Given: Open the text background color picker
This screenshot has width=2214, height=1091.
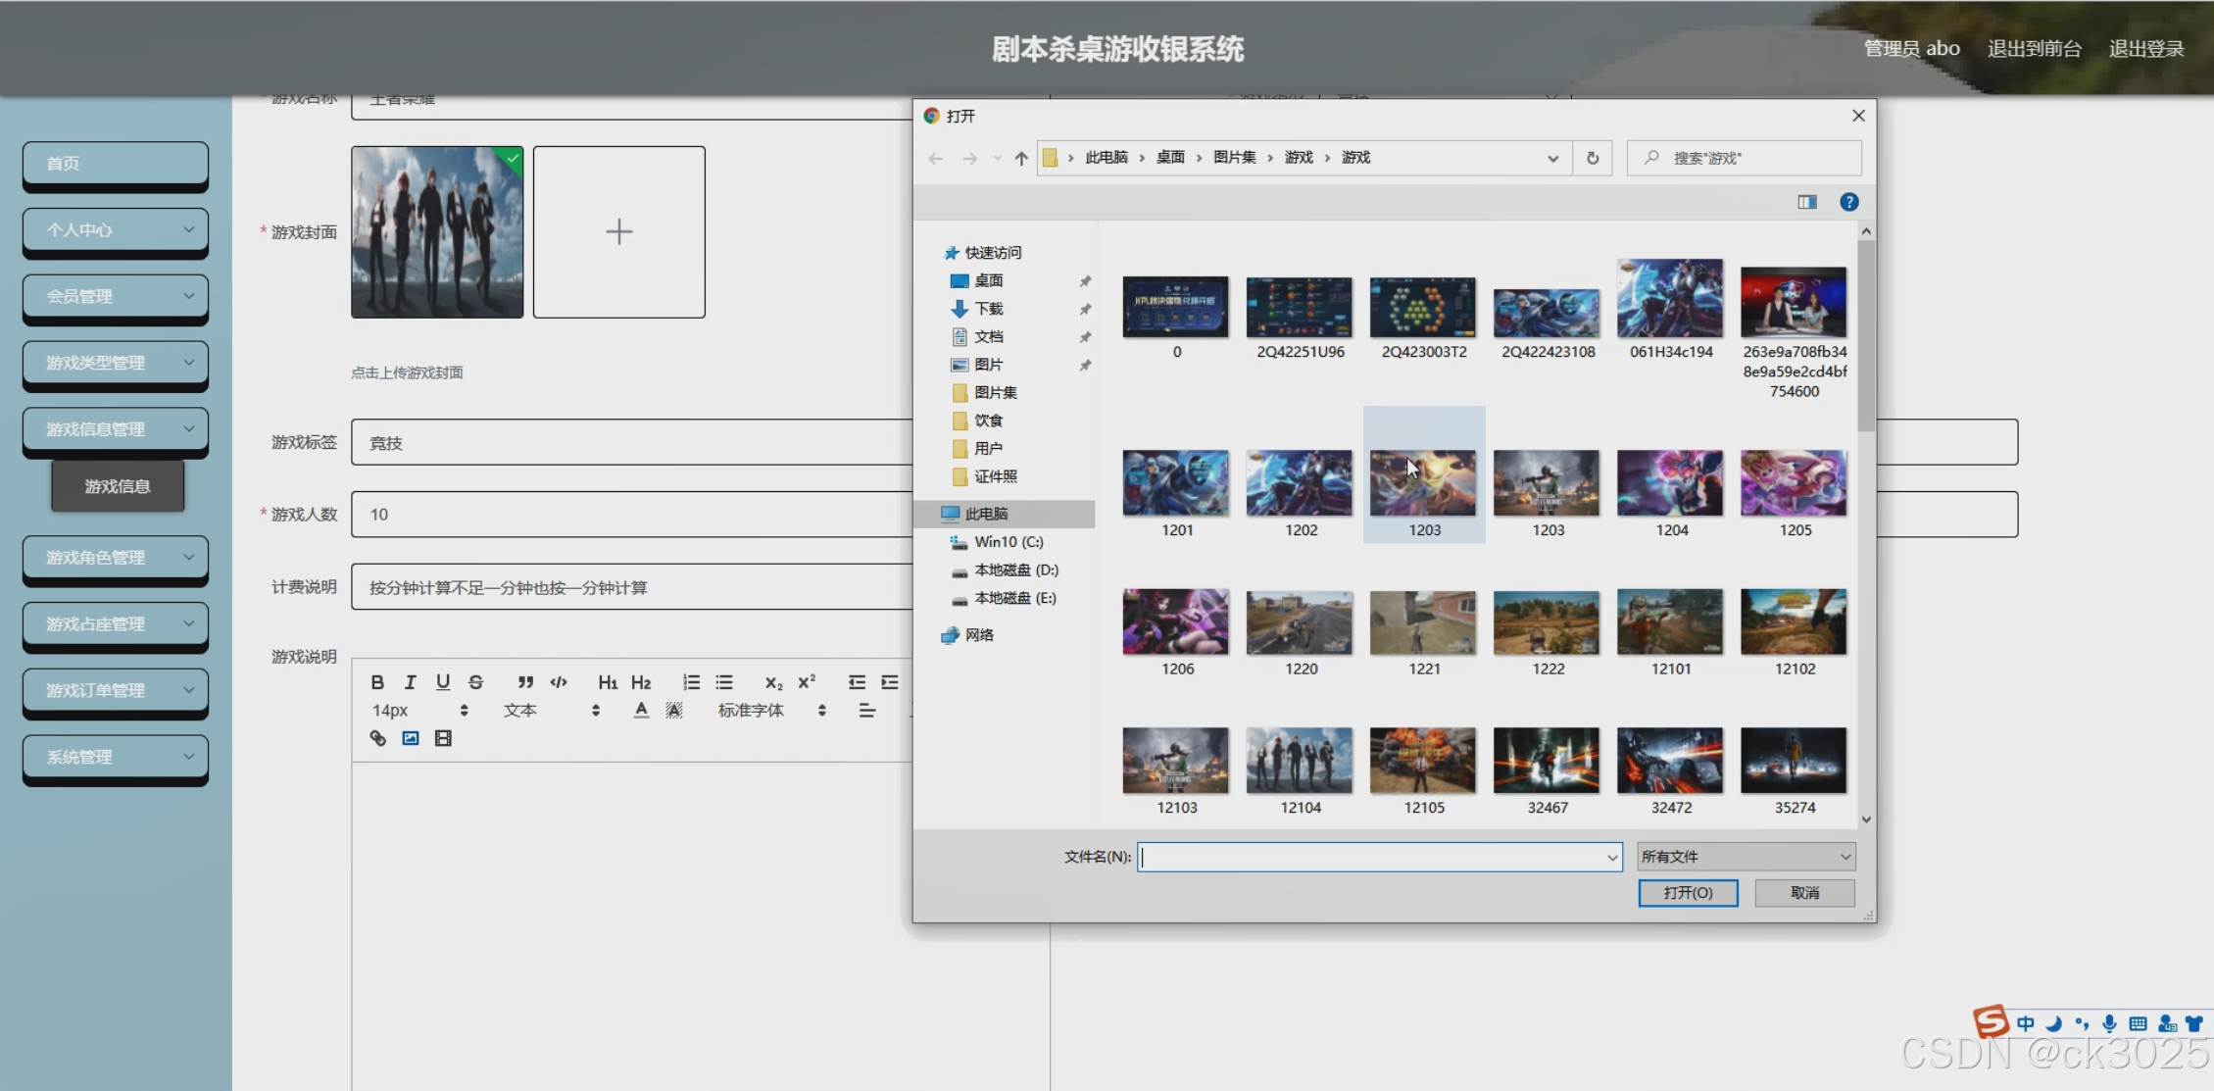Looking at the screenshot, I should 674,711.
